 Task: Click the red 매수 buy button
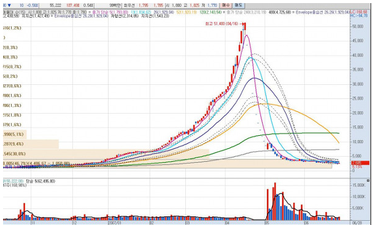pyautogui.click(x=226, y=5)
